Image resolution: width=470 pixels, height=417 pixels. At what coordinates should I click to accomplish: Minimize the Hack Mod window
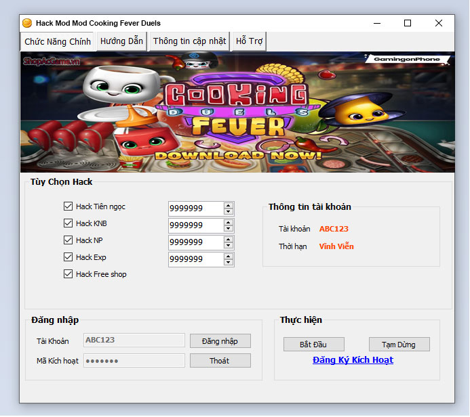point(377,23)
